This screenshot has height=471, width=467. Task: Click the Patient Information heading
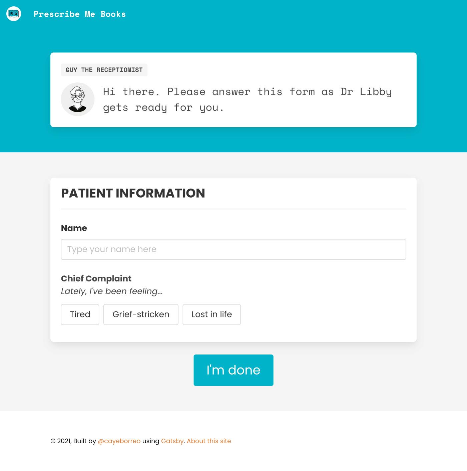(x=133, y=193)
